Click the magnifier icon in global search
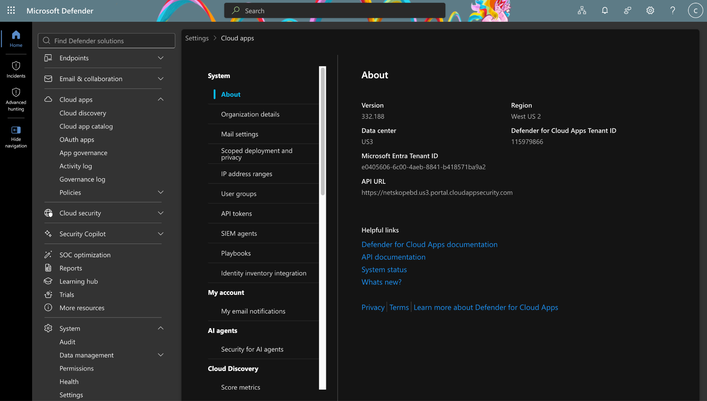 coord(236,10)
